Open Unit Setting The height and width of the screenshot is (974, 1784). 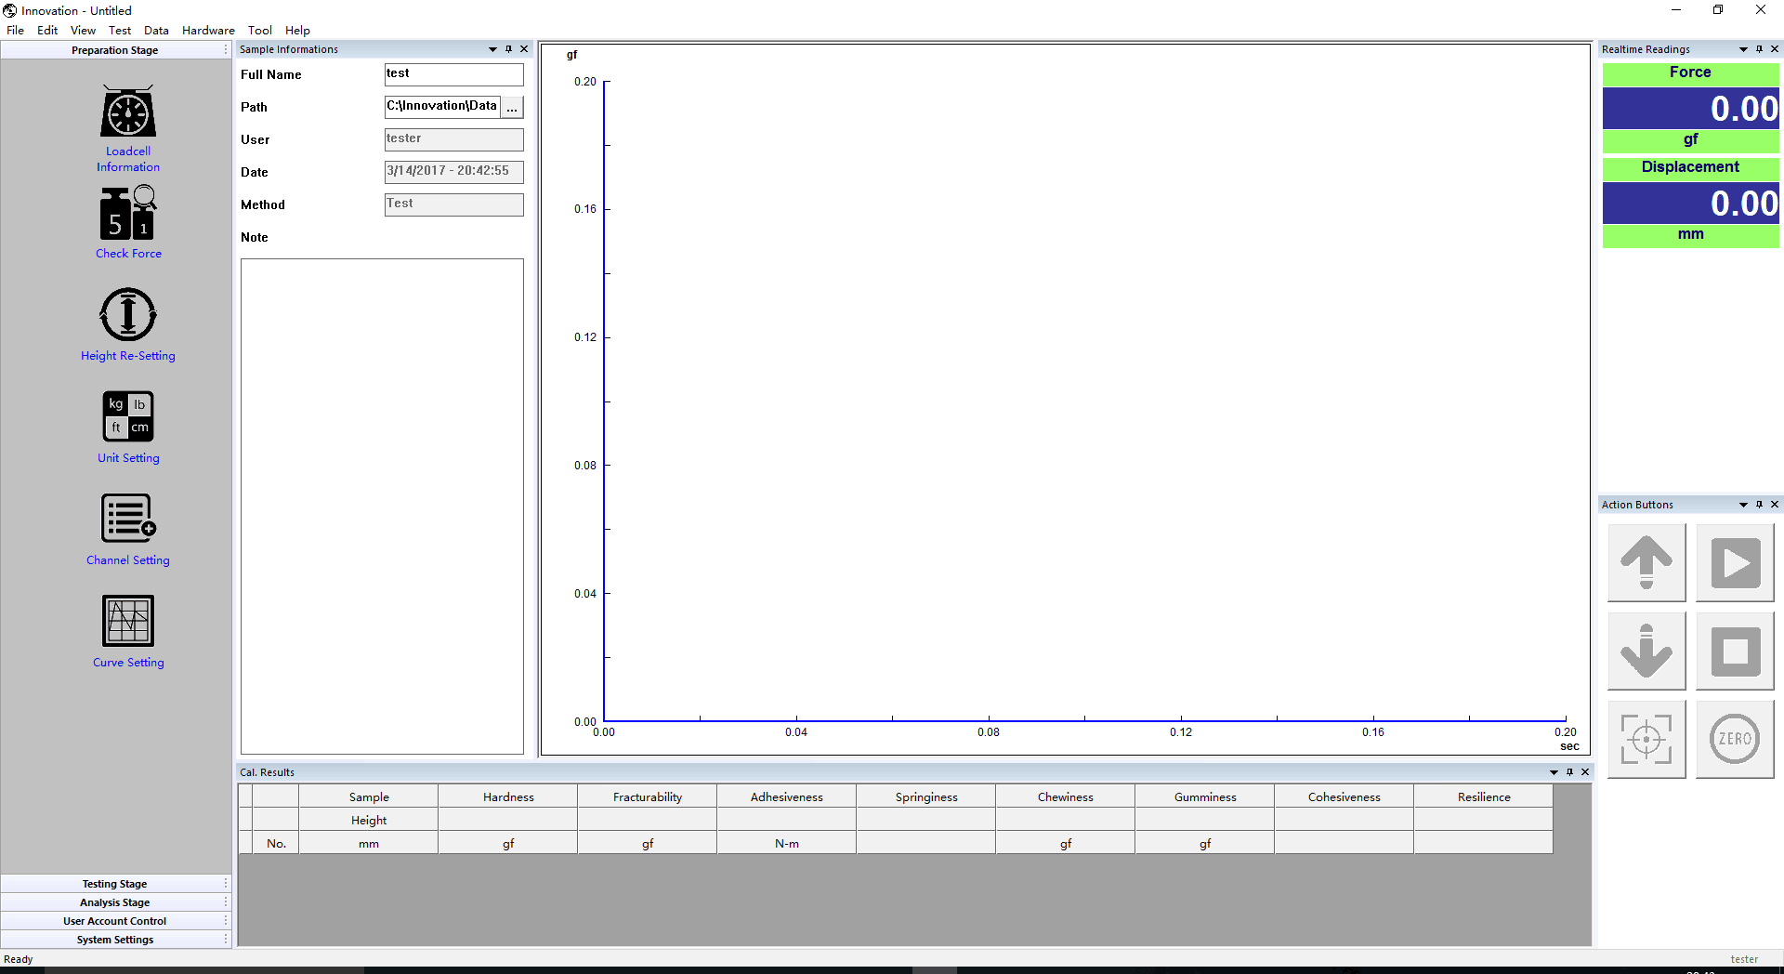click(x=128, y=416)
